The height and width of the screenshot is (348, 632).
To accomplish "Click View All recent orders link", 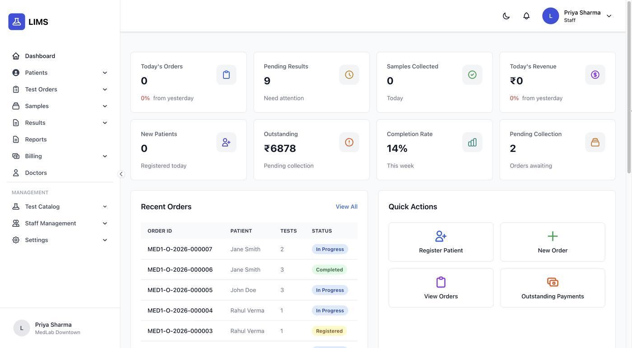I will (346, 206).
